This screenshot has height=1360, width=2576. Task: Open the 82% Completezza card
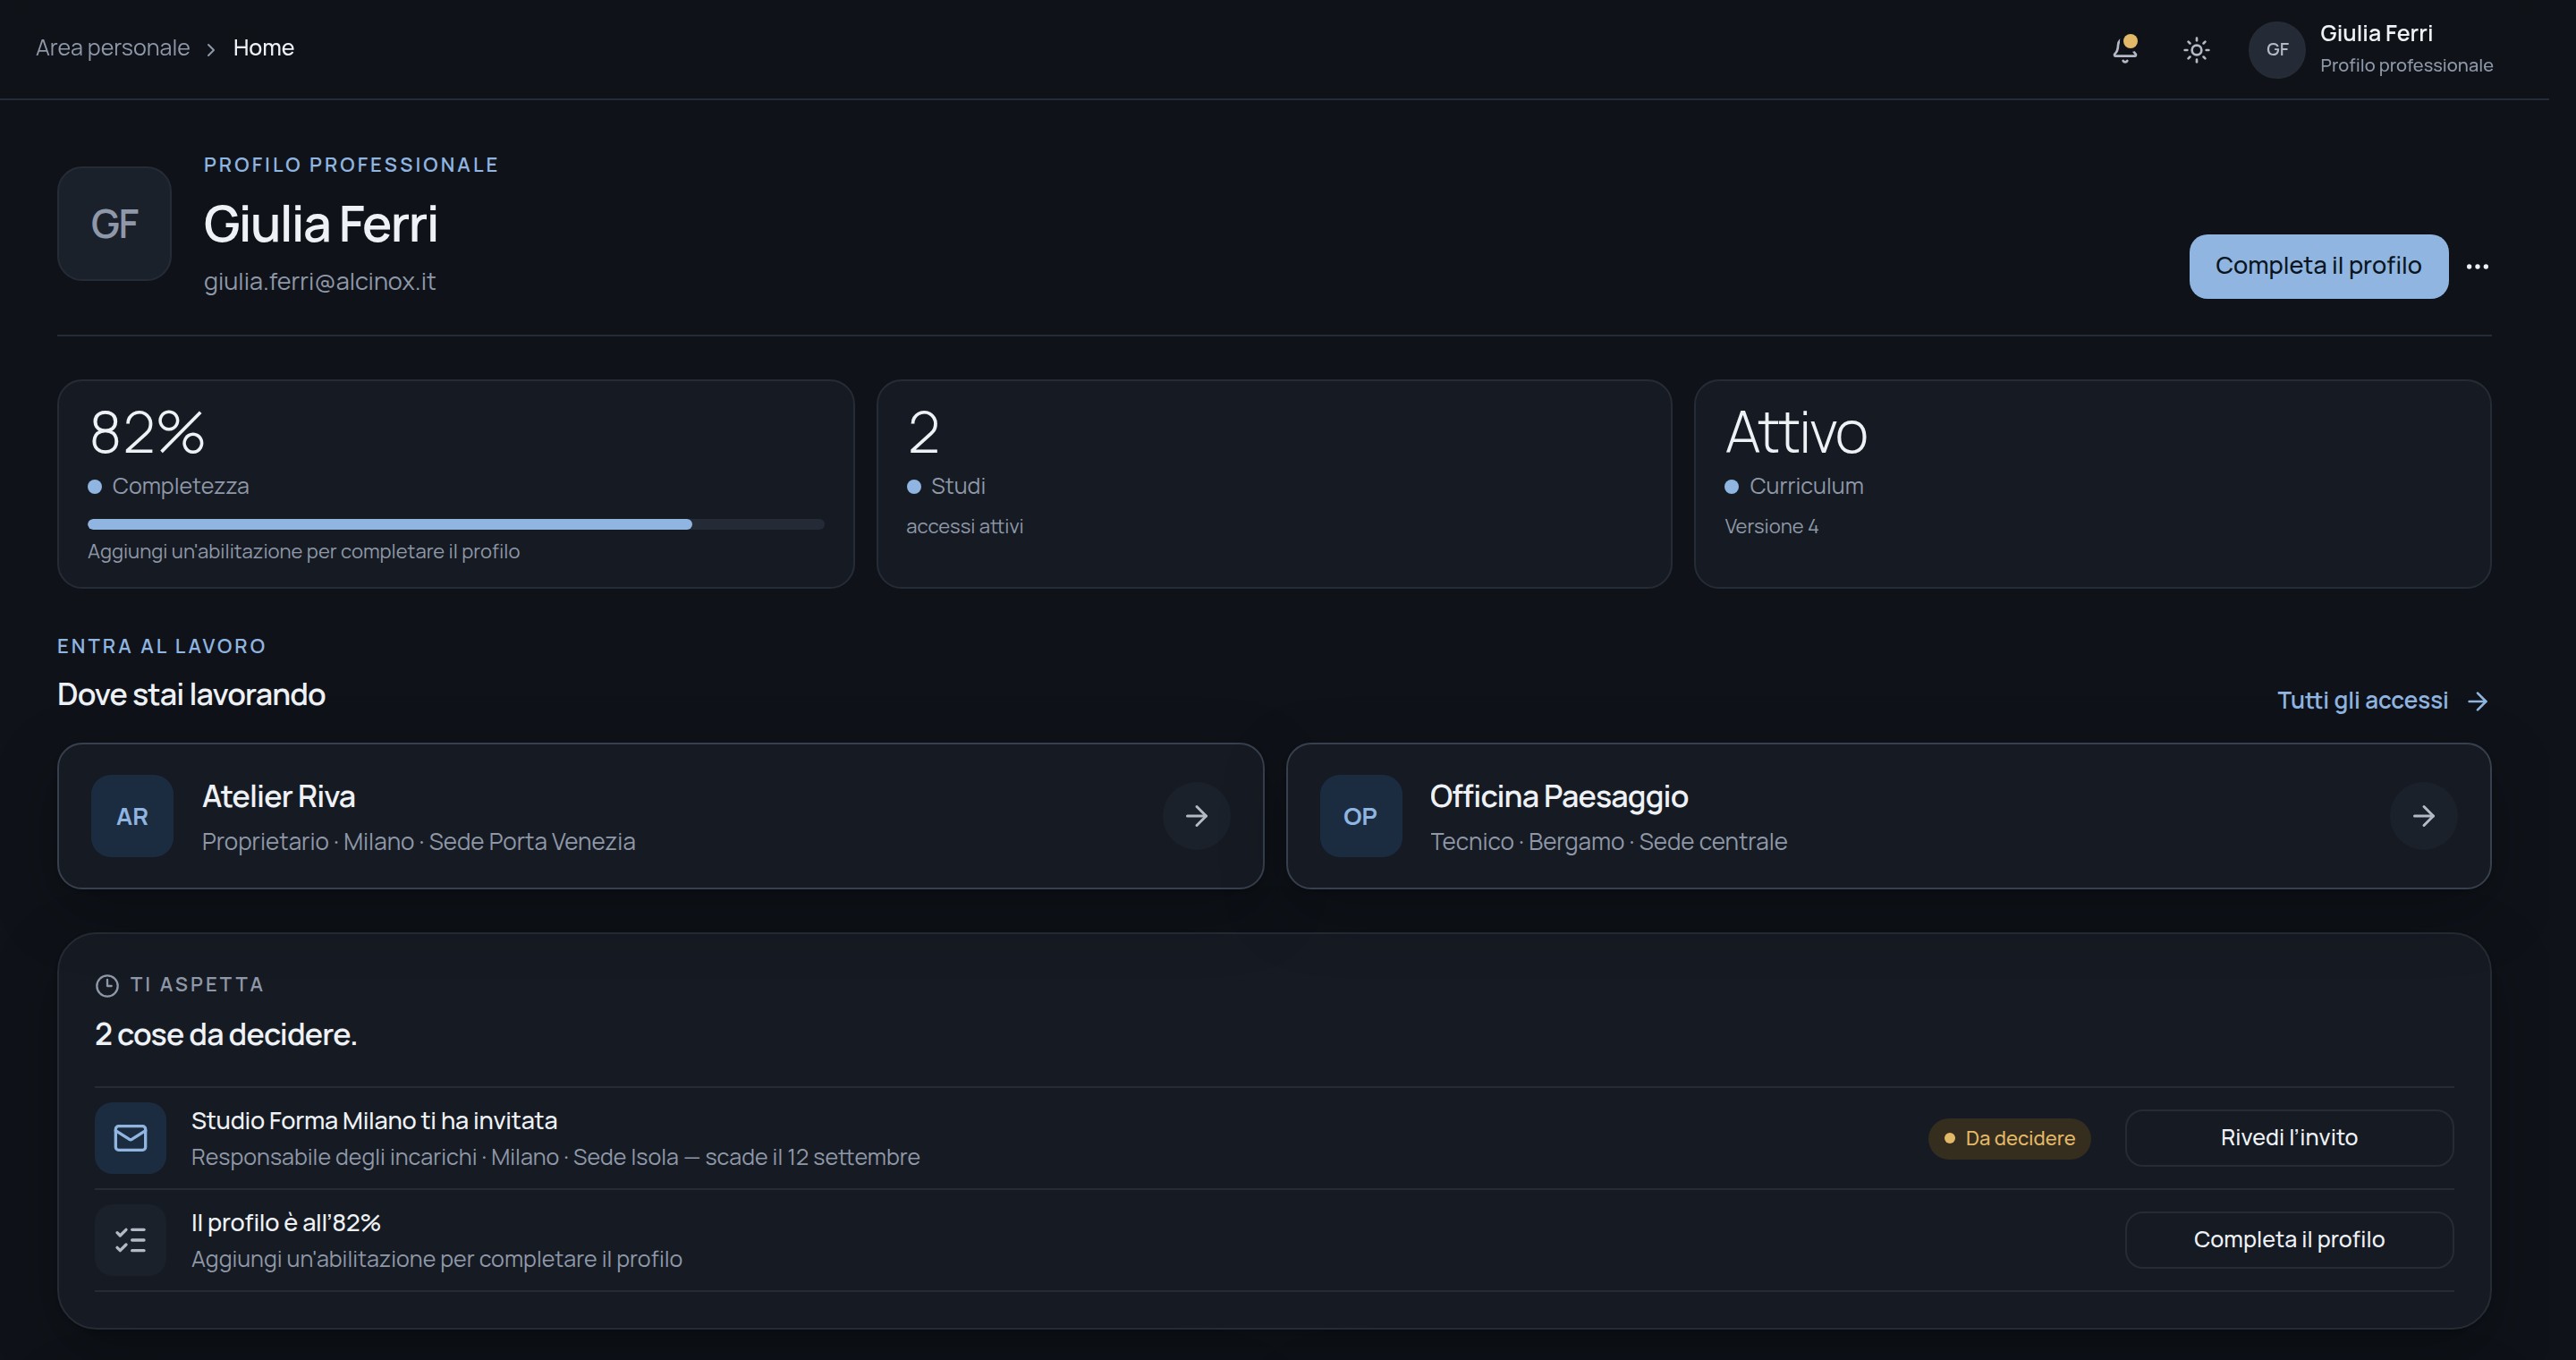point(456,484)
